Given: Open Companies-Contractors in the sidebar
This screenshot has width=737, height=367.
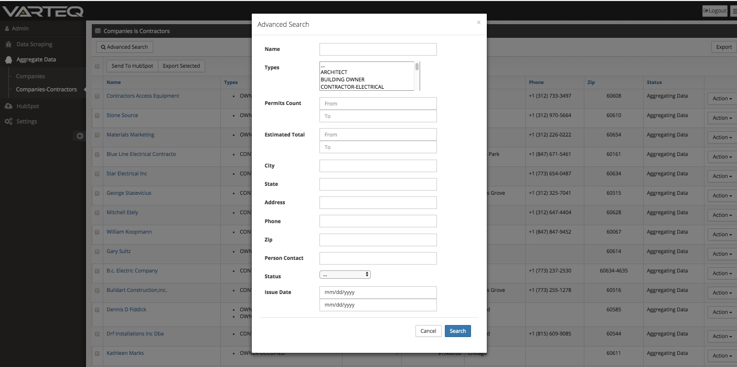Looking at the screenshot, I should [46, 89].
